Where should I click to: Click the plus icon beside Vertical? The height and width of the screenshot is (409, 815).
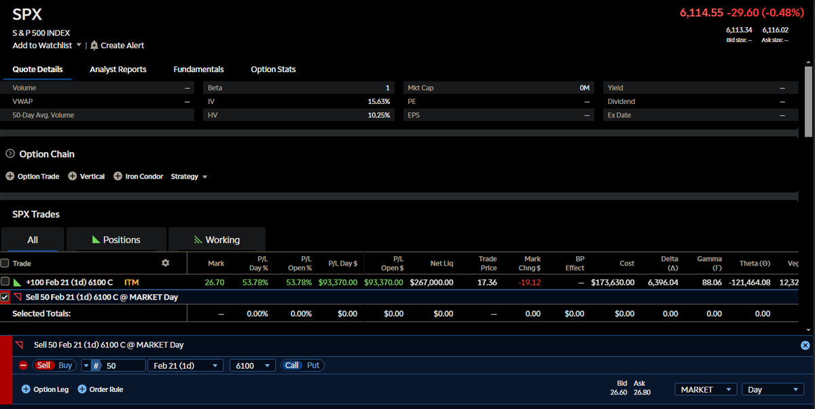(73, 177)
